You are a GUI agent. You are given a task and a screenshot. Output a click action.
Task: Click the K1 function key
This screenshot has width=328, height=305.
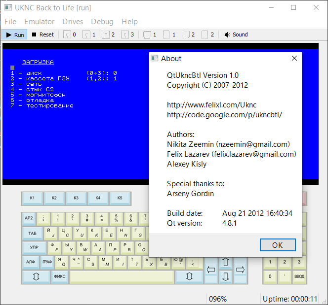(x=32, y=199)
